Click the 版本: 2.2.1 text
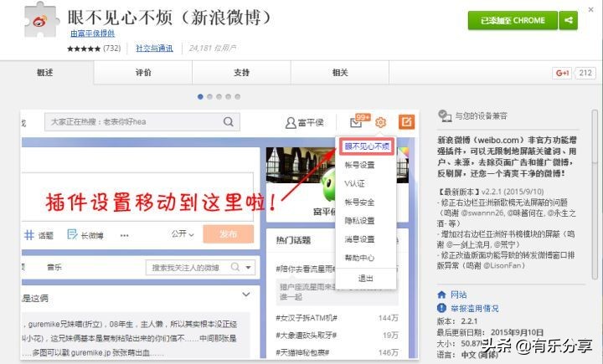 coord(457,321)
